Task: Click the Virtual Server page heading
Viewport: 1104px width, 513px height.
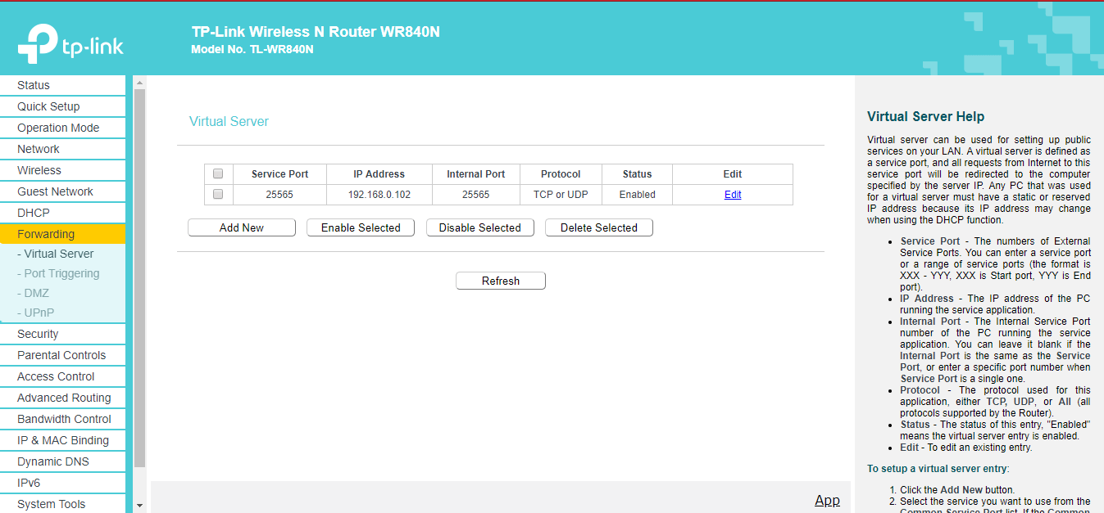Action: [229, 121]
